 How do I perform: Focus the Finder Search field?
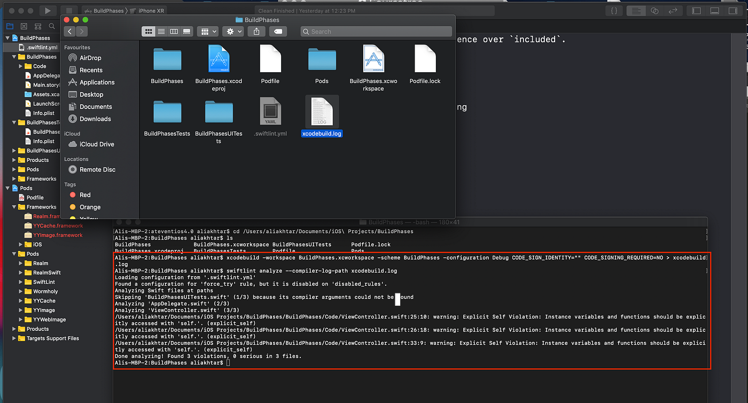(376, 32)
